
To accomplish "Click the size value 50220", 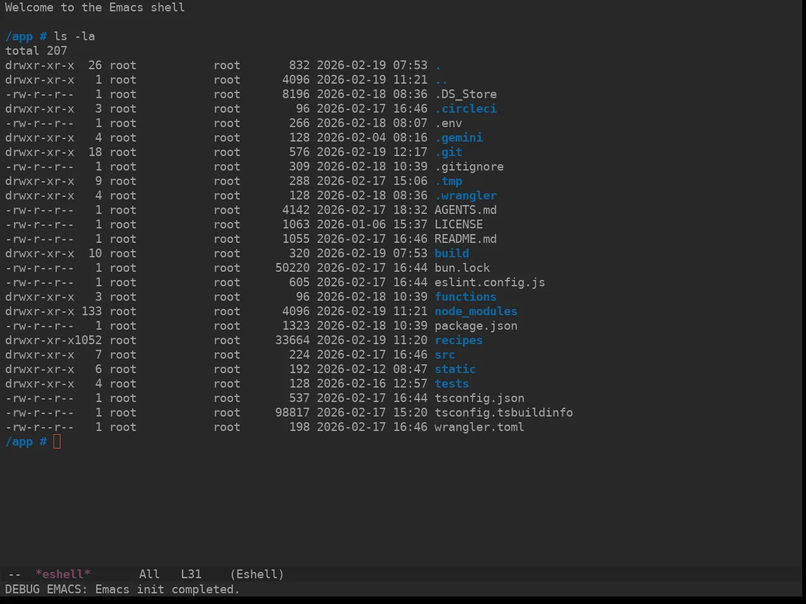I will click(292, 268).
